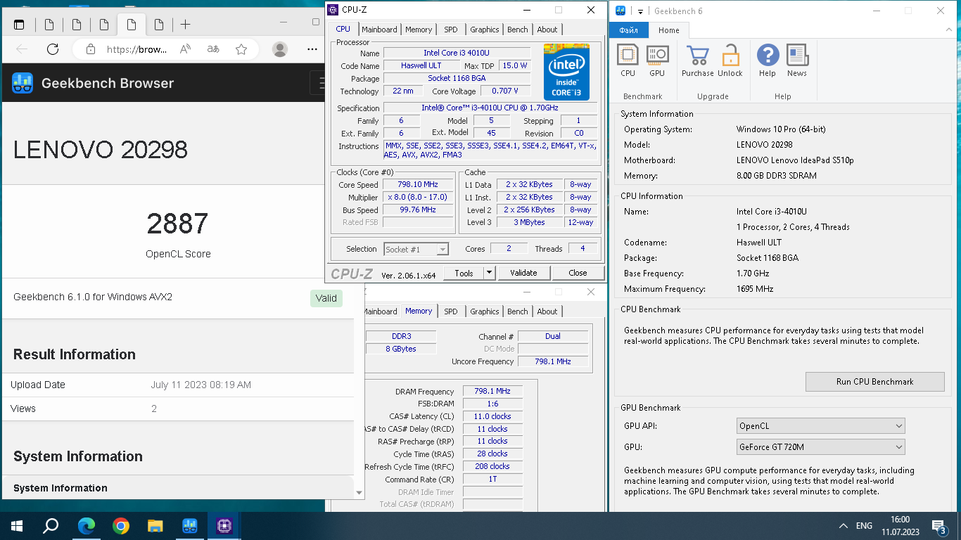Switch to Geekbench from the taskbar
The height and width of the screenshot is (540, 961).
point(190,525)
